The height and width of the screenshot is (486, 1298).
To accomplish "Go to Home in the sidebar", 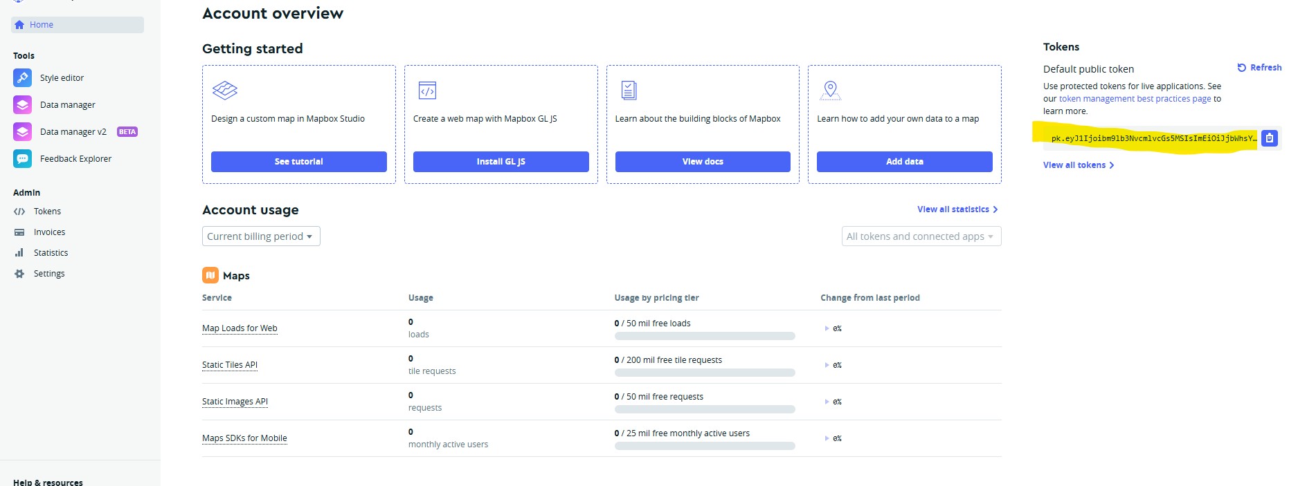I will [x=42, y=25].
